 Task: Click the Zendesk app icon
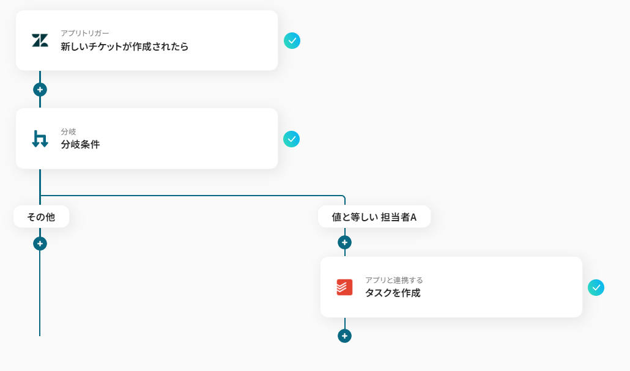tap(40, 41)
